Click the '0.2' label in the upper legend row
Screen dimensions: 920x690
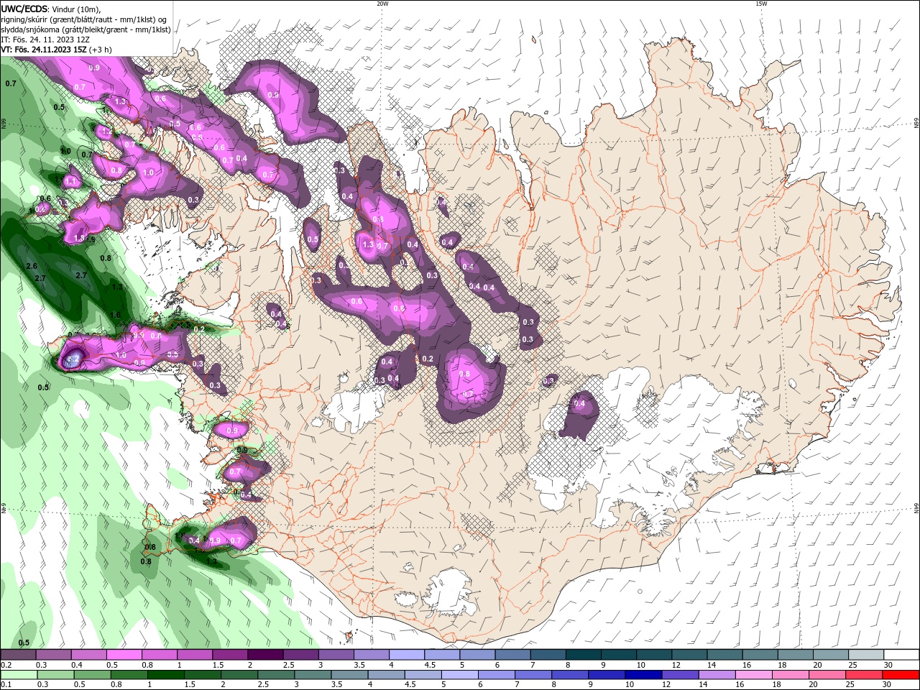pos(6,665)
